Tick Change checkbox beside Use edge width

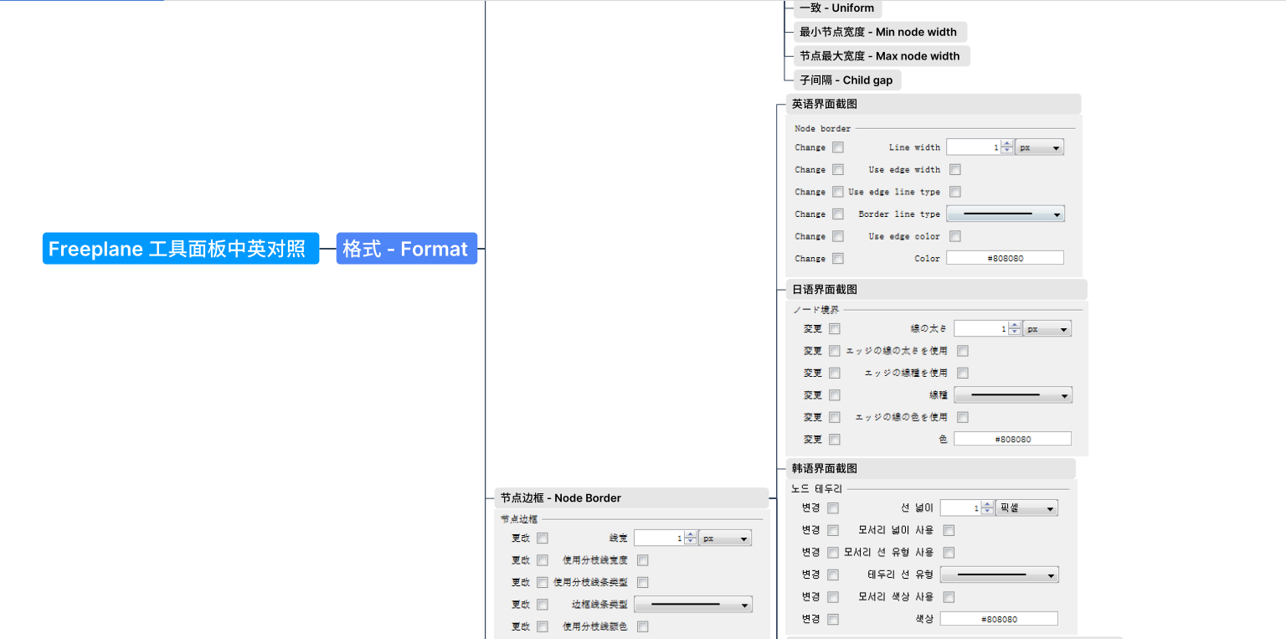coord(838,170)
